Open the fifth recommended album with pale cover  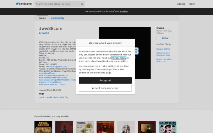click(x=126, y=127)
